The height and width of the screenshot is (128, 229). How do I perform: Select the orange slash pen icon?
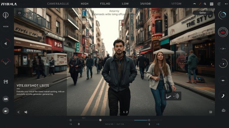tap(200, 4)
